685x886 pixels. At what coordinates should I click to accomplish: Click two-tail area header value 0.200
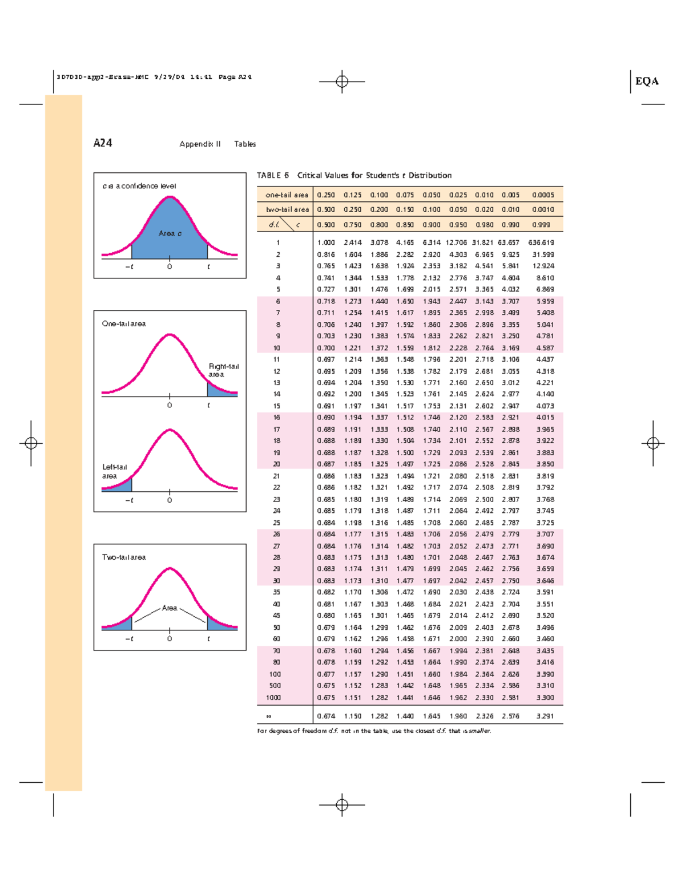point(378,210)
